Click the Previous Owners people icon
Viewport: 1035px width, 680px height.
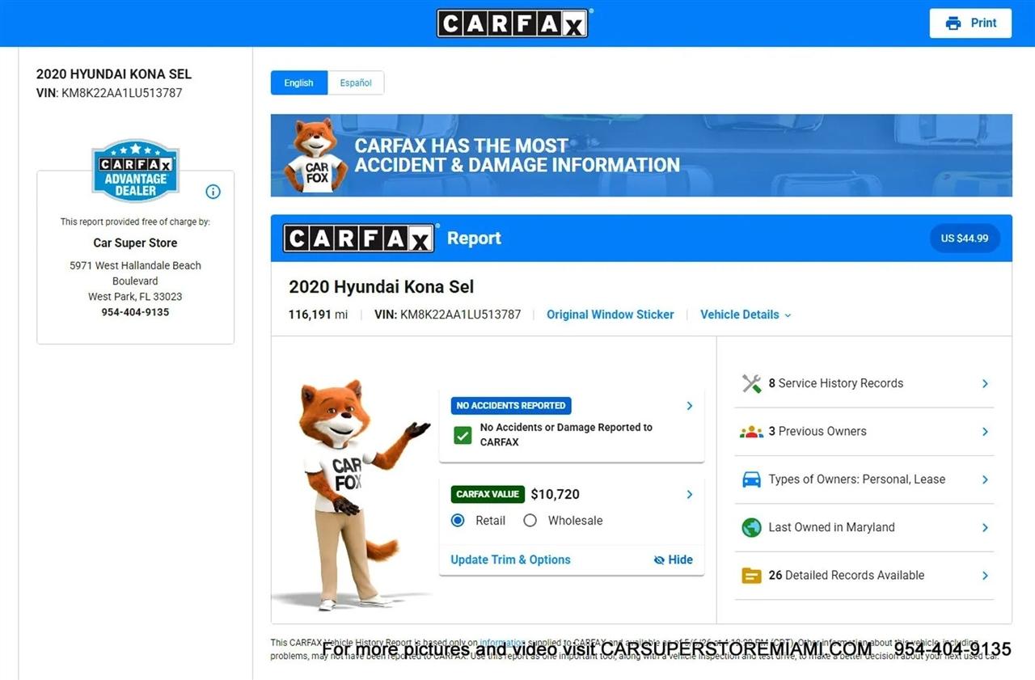pyautogui.click(x=751, y=432)
